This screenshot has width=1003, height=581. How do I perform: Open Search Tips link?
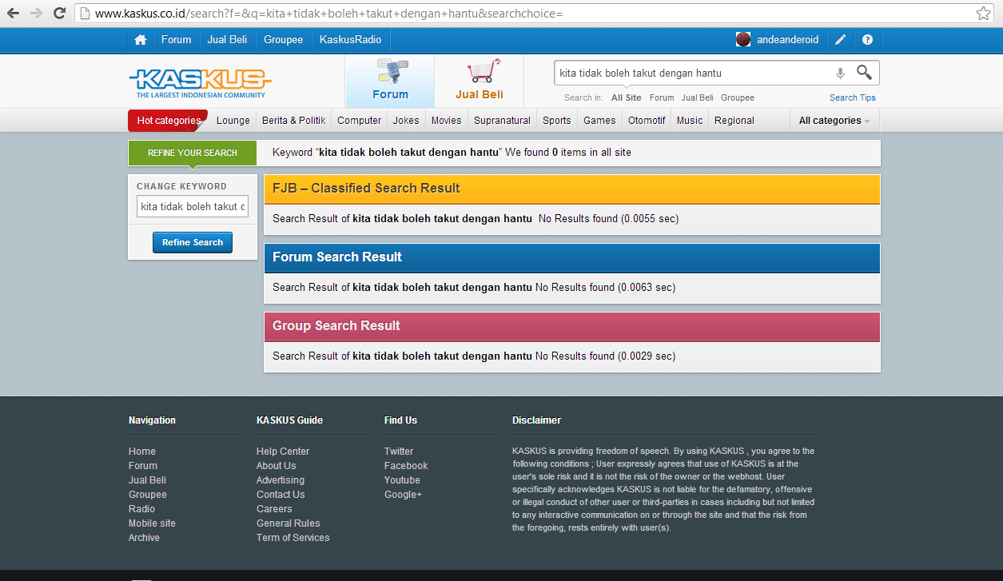(x=853, y=98)
